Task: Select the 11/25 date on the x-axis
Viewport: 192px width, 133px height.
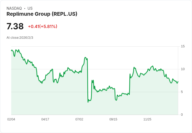Action: [147, 119]
